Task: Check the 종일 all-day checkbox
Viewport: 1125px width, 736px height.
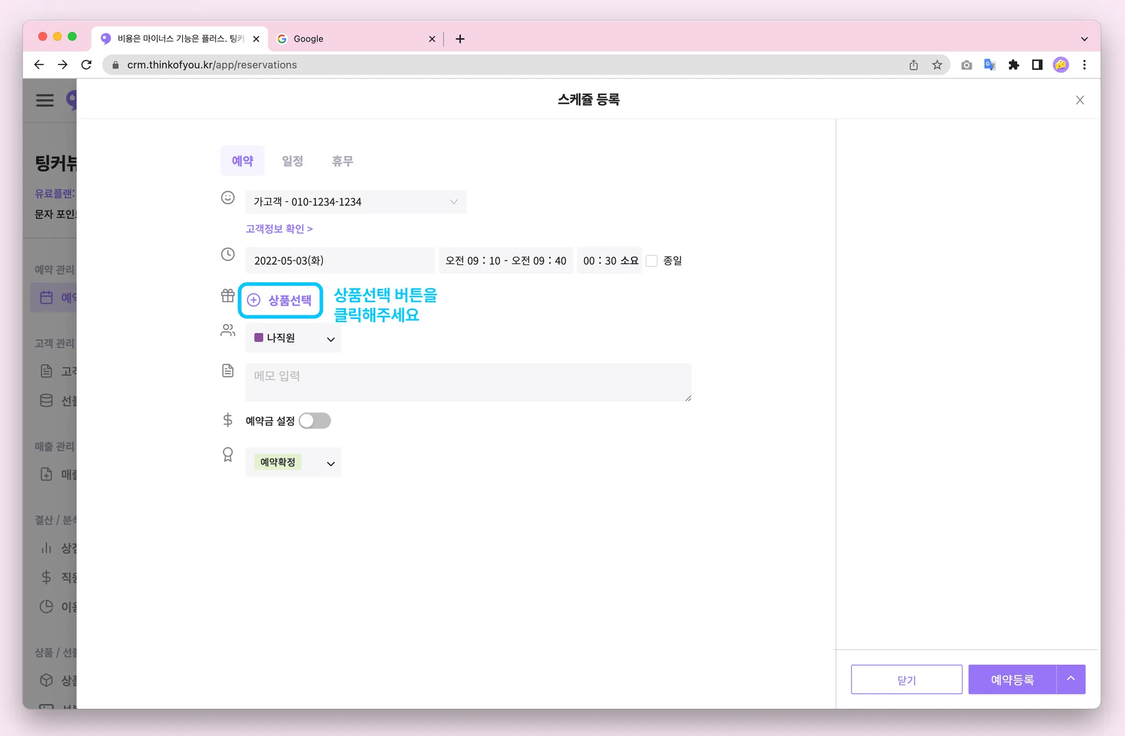Action: click(651, 261)
